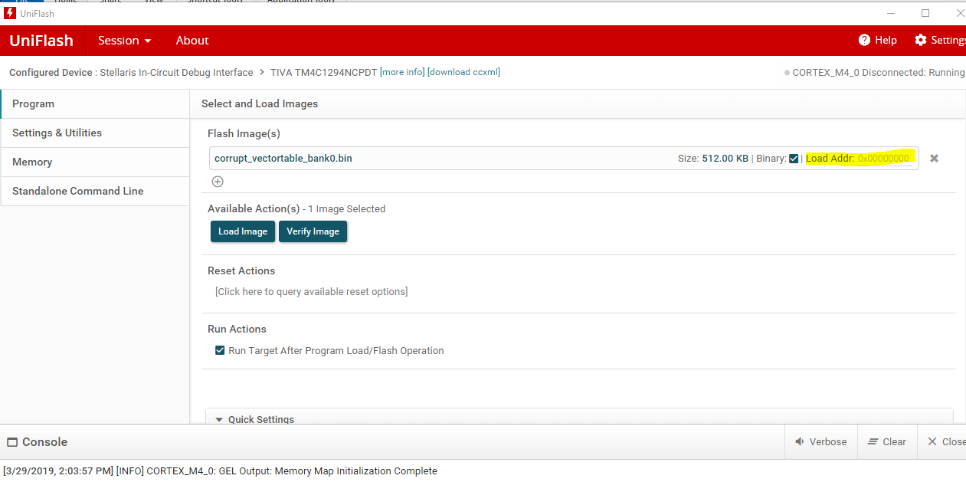Uncheck Run Target After Program Load/Flash Operation
This screenshot has height=482, width=966.
221,350
